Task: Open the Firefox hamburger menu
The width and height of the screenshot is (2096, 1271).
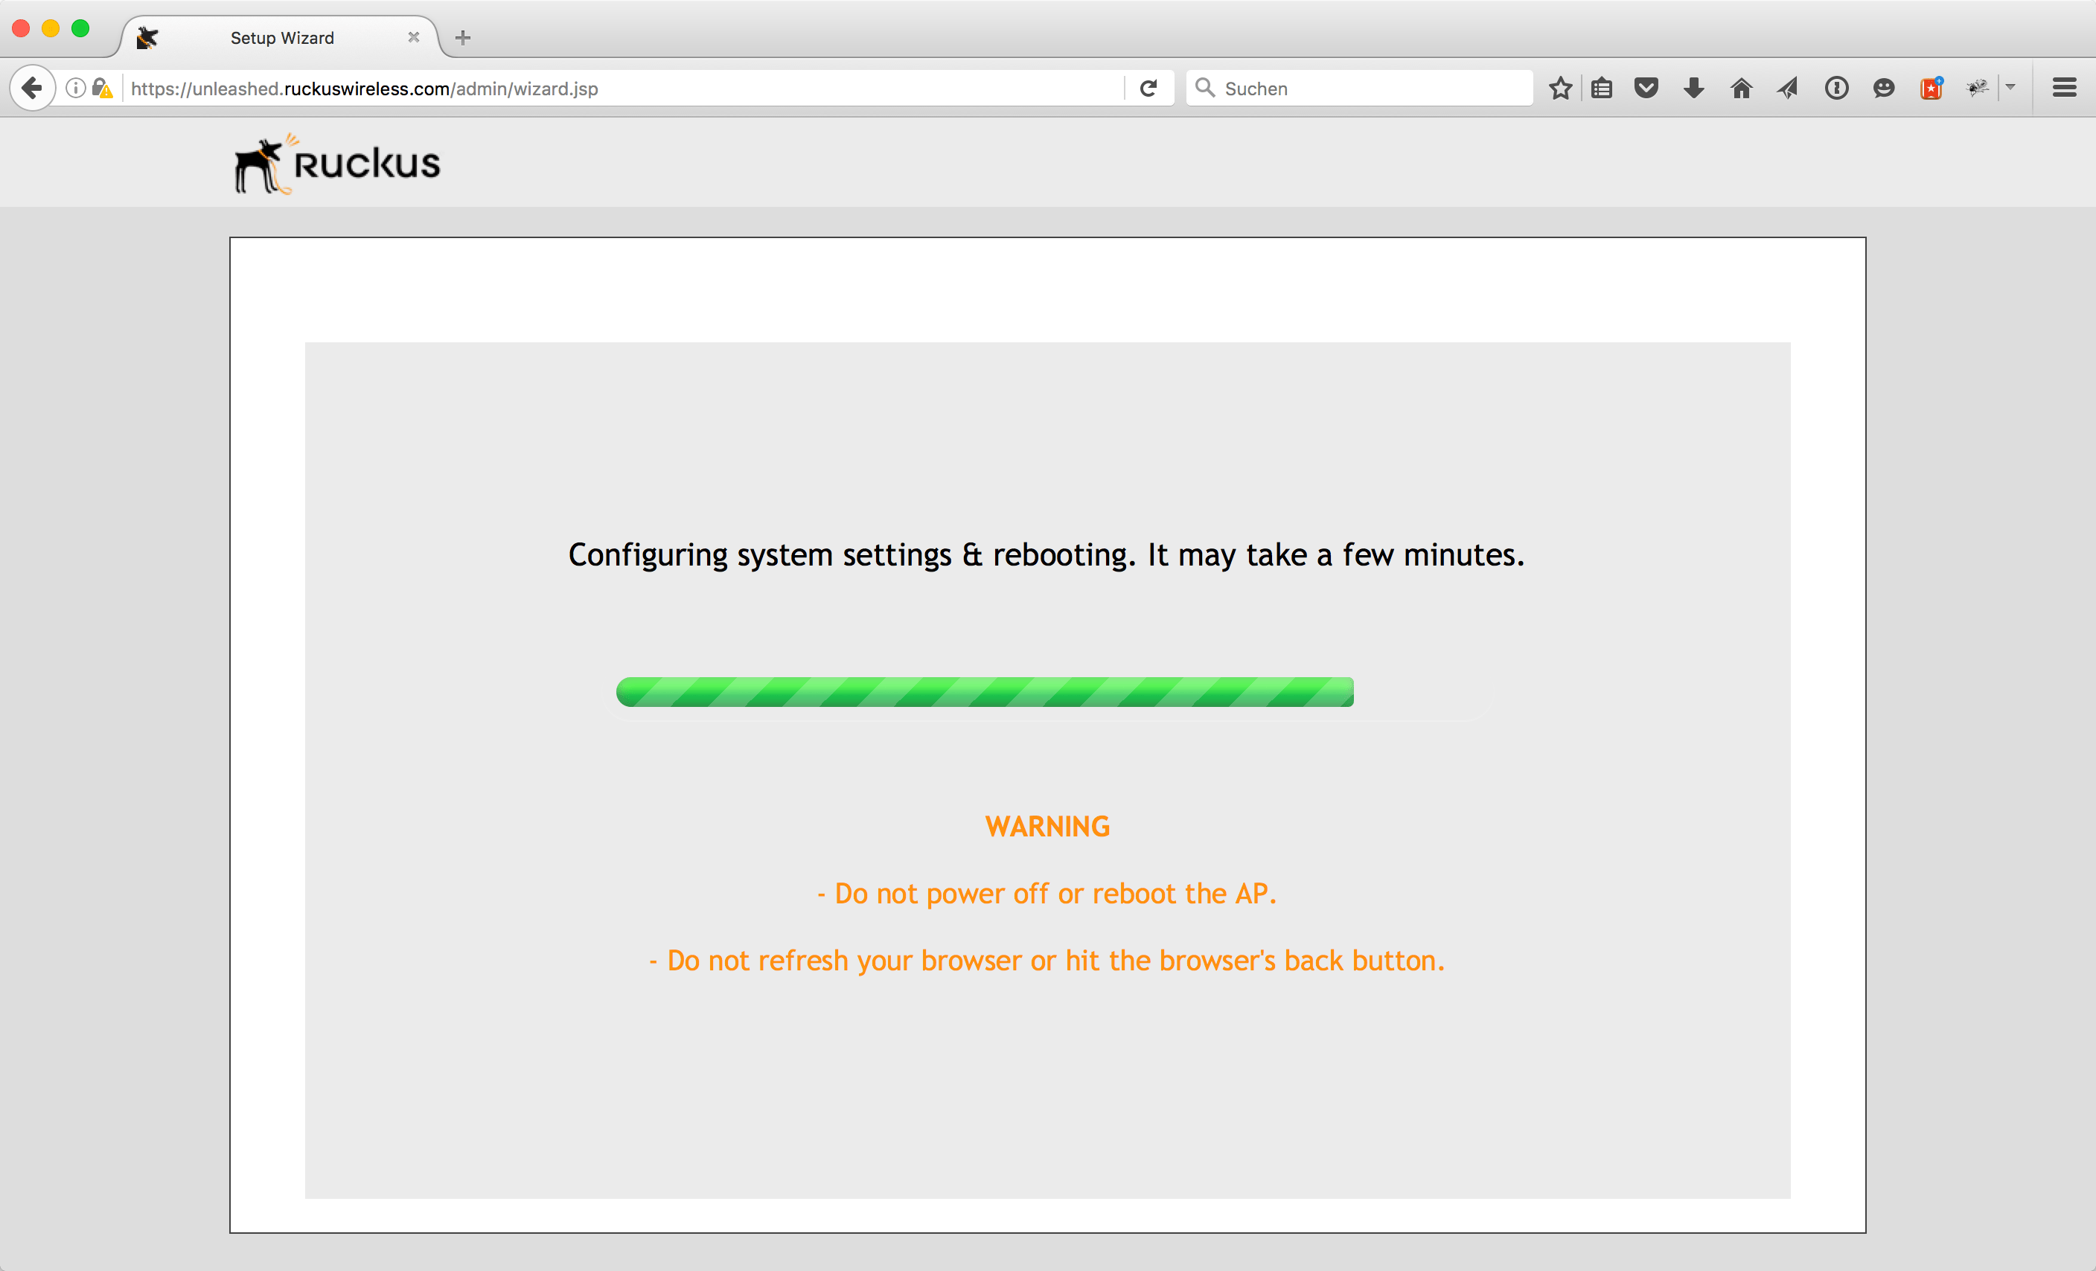Action: point(2065,88)
